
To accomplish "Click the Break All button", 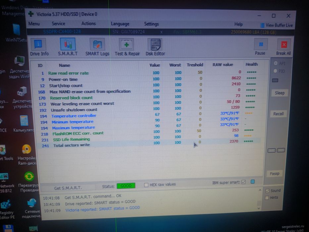I will point(283,47).
